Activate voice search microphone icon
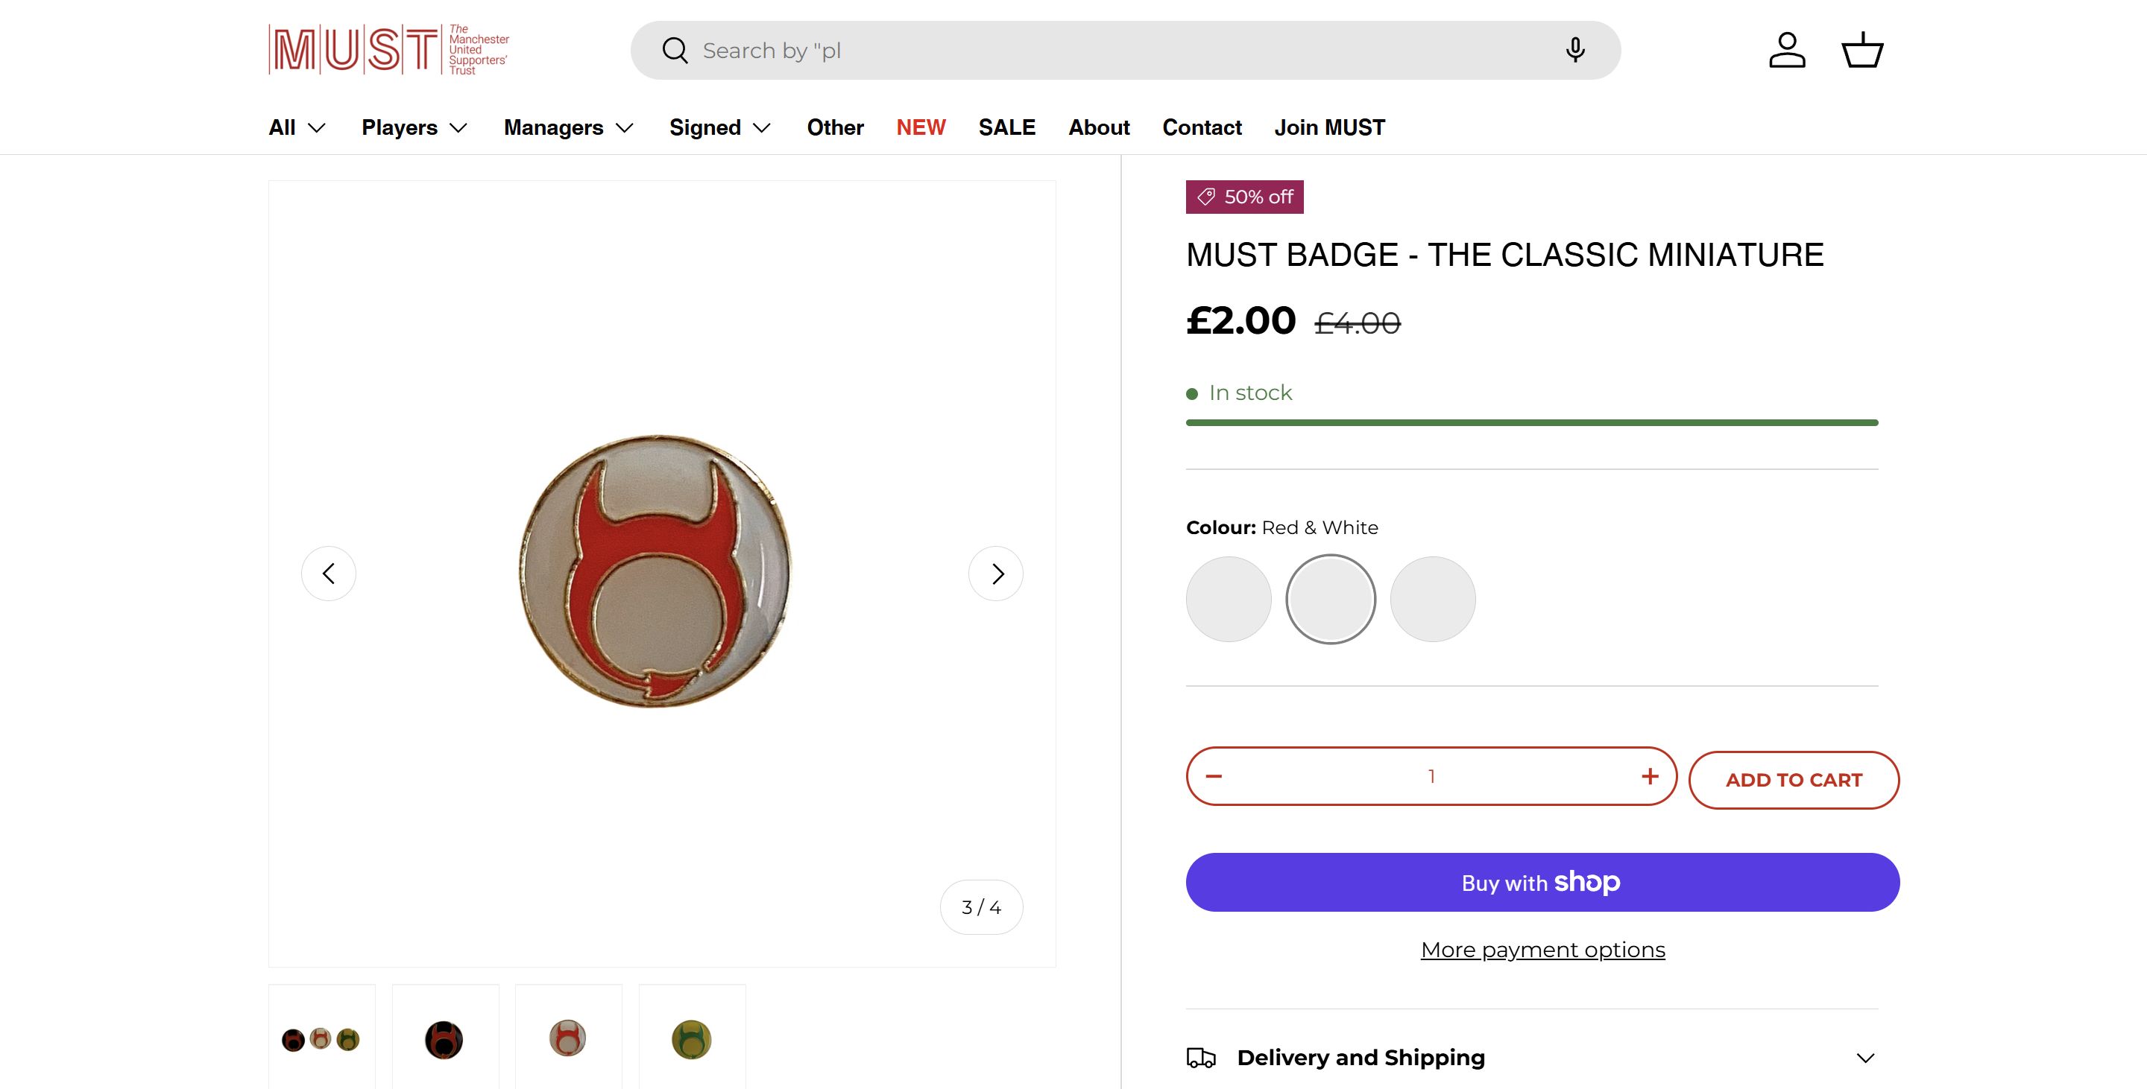The height and width of the screenshot is (1089, 2147). (1574, 51)
